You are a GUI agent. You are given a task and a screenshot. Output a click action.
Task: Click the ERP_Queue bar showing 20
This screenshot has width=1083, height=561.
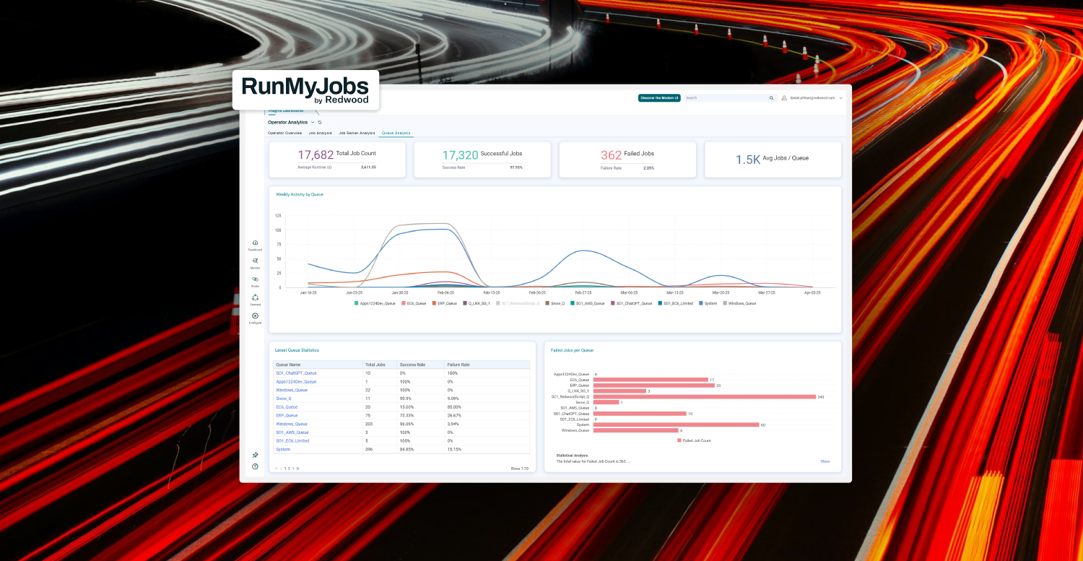[653, 386]
